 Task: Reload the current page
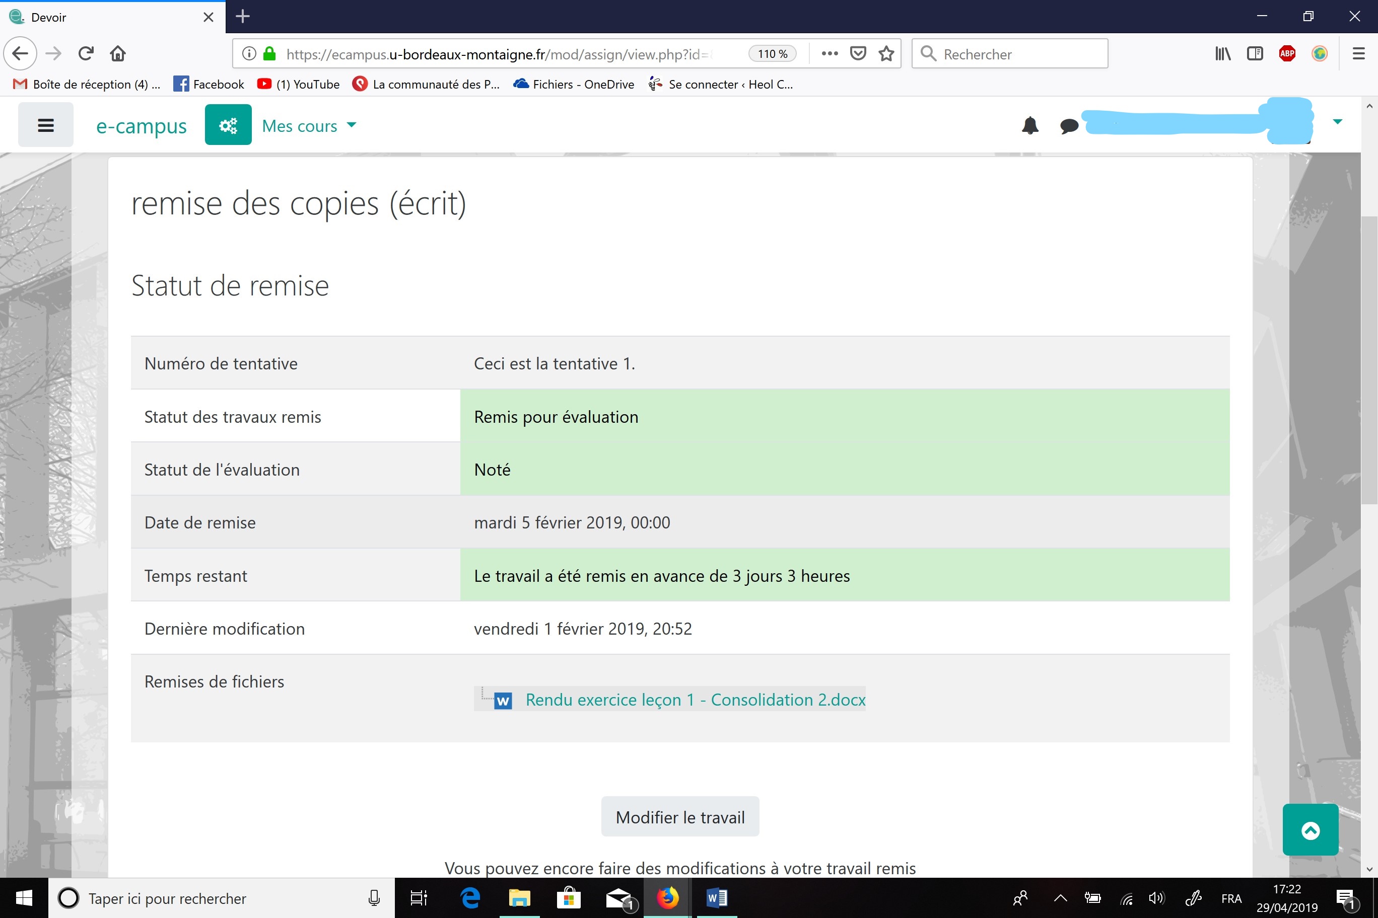(86, 54)
